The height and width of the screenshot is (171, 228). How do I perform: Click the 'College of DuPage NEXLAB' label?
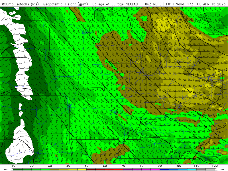(115, 4)
